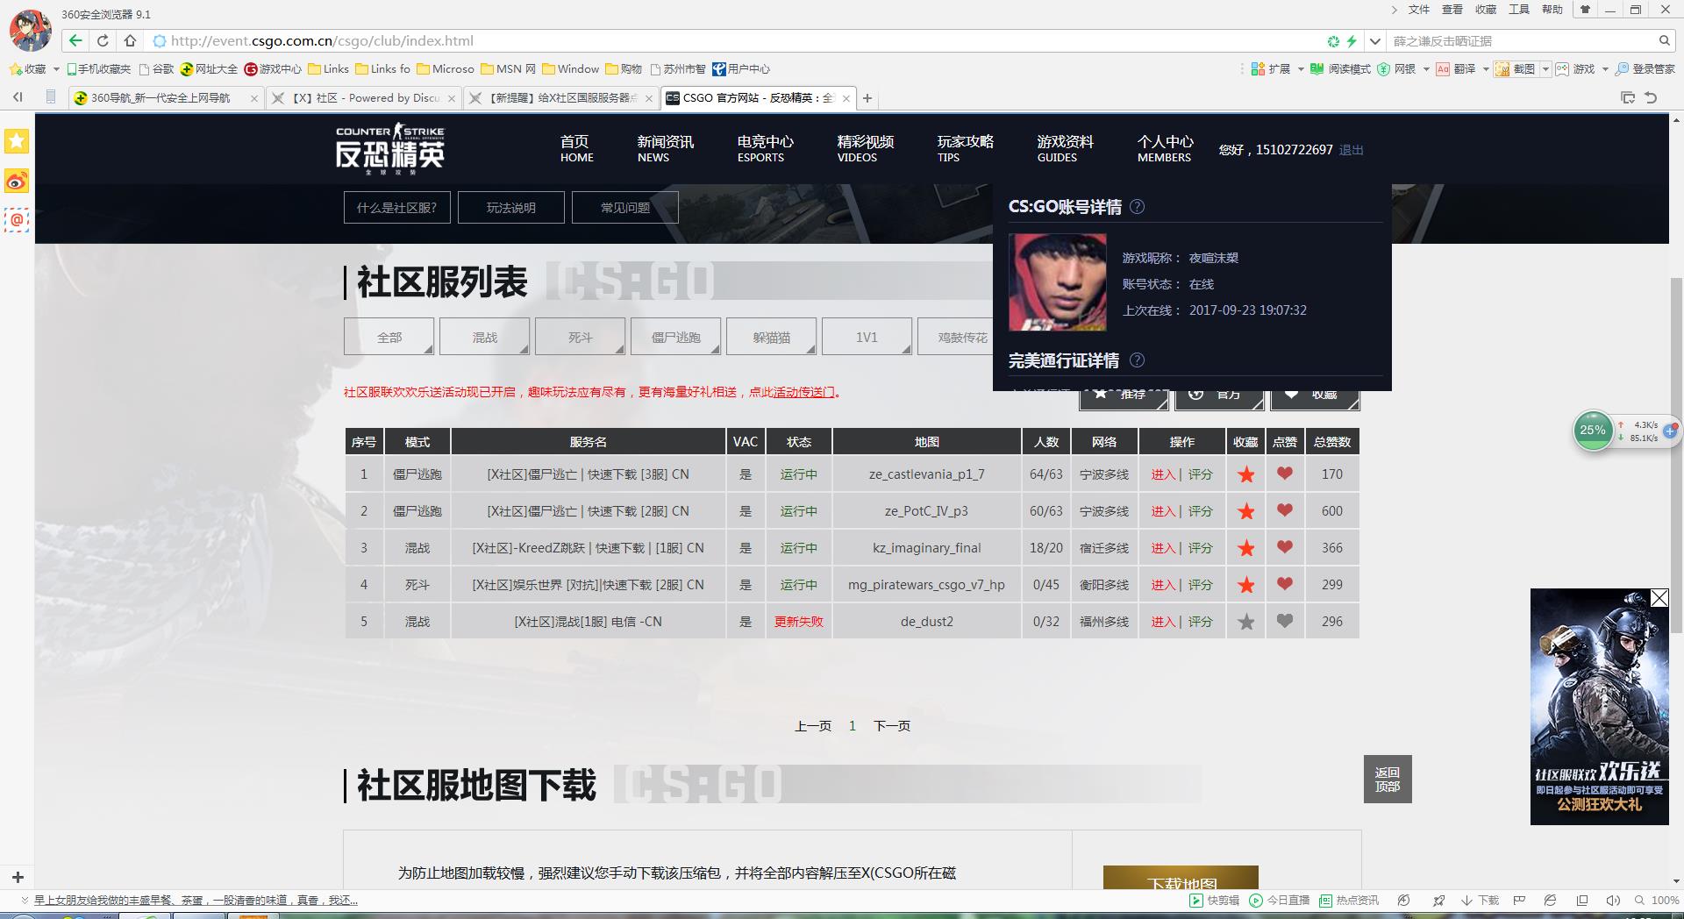Open the 电竞中心 ESPORTS navigation menu
1684x919 pixels.
pyautogui.click(x=765, y=148)
